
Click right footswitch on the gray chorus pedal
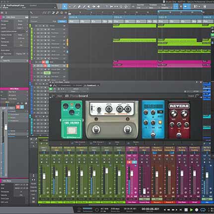pyautogui.click(x=128, y=129)
